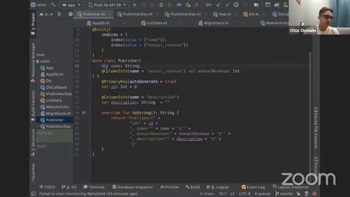Open the Profile app gauge icon

click(179, 5)
